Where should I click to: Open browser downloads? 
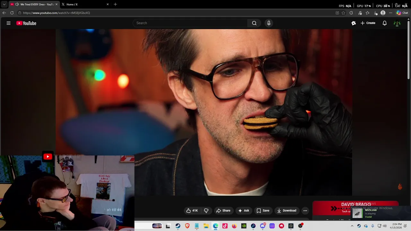375,13
